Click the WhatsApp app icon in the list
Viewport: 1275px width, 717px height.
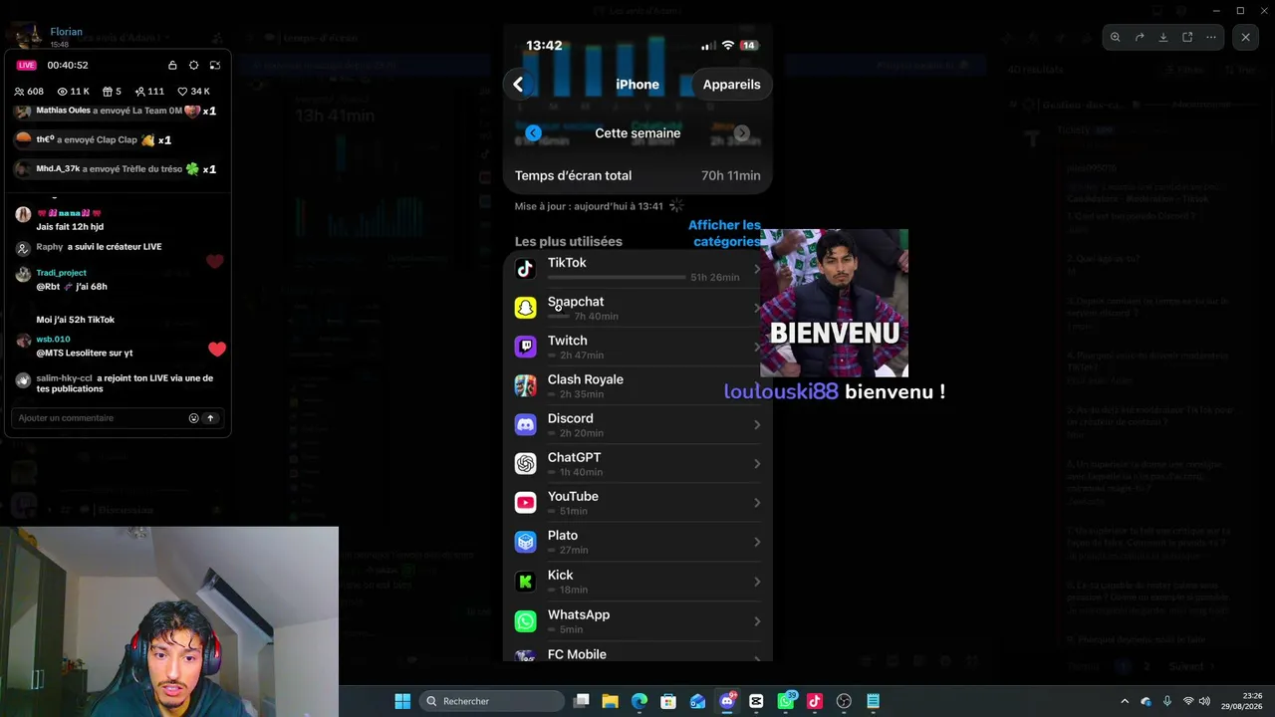525,621
